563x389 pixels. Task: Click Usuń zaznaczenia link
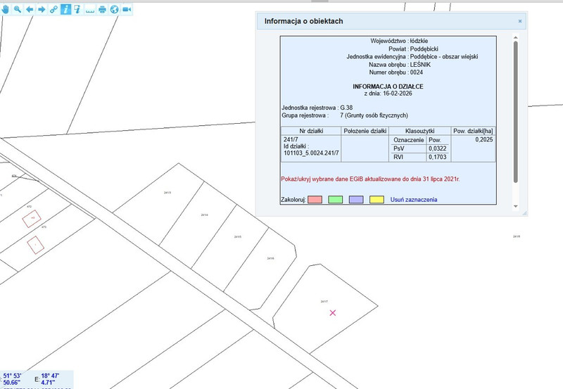(x=420, y=200)
